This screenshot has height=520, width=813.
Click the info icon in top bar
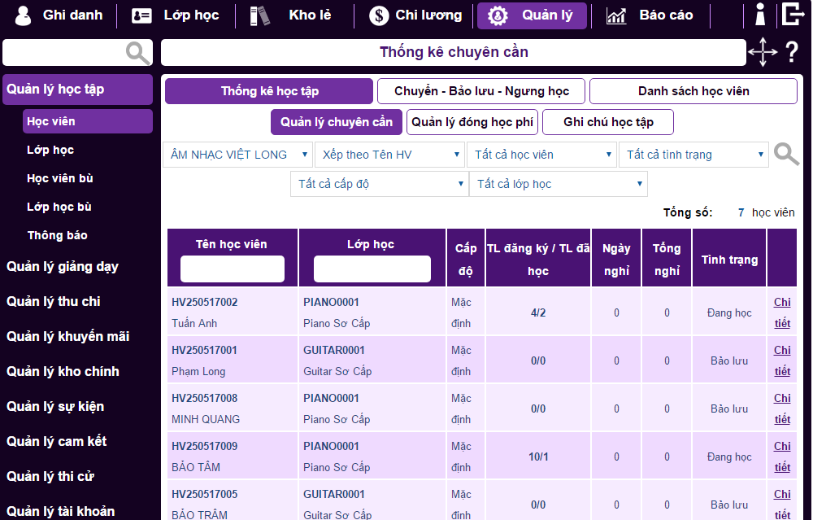coord(760,15)
